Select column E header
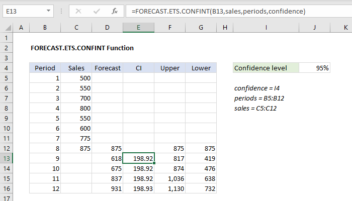352x201 pixels. pos(138,28)
